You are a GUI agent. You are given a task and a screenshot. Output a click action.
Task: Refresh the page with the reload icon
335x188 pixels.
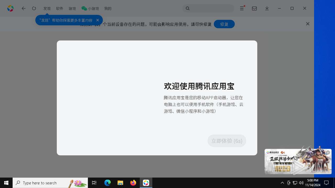[34, 8]
